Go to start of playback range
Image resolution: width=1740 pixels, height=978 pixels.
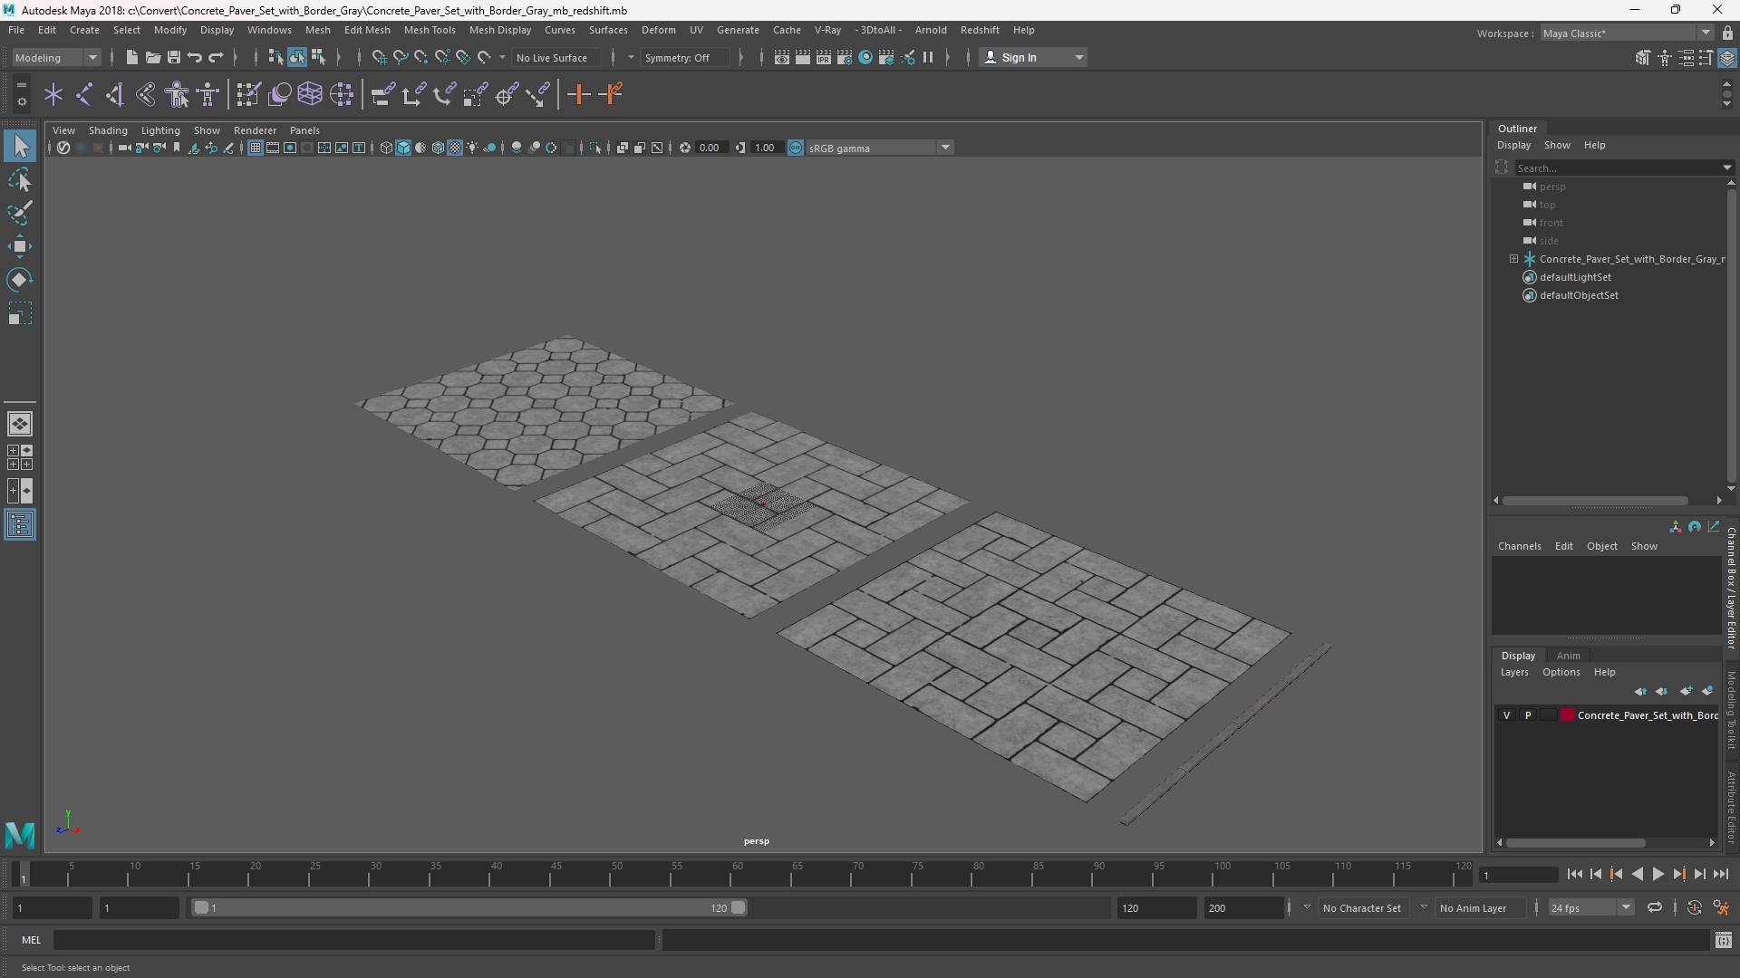(1575, 875)
